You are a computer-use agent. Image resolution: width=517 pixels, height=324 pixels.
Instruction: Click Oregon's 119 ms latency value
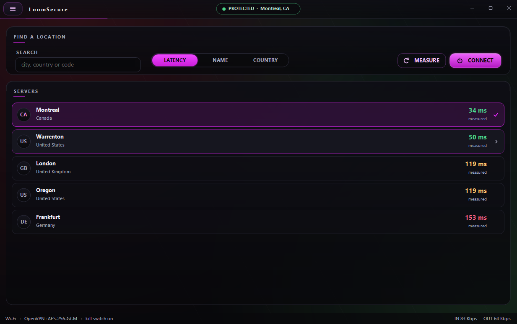tap(476, 191)
